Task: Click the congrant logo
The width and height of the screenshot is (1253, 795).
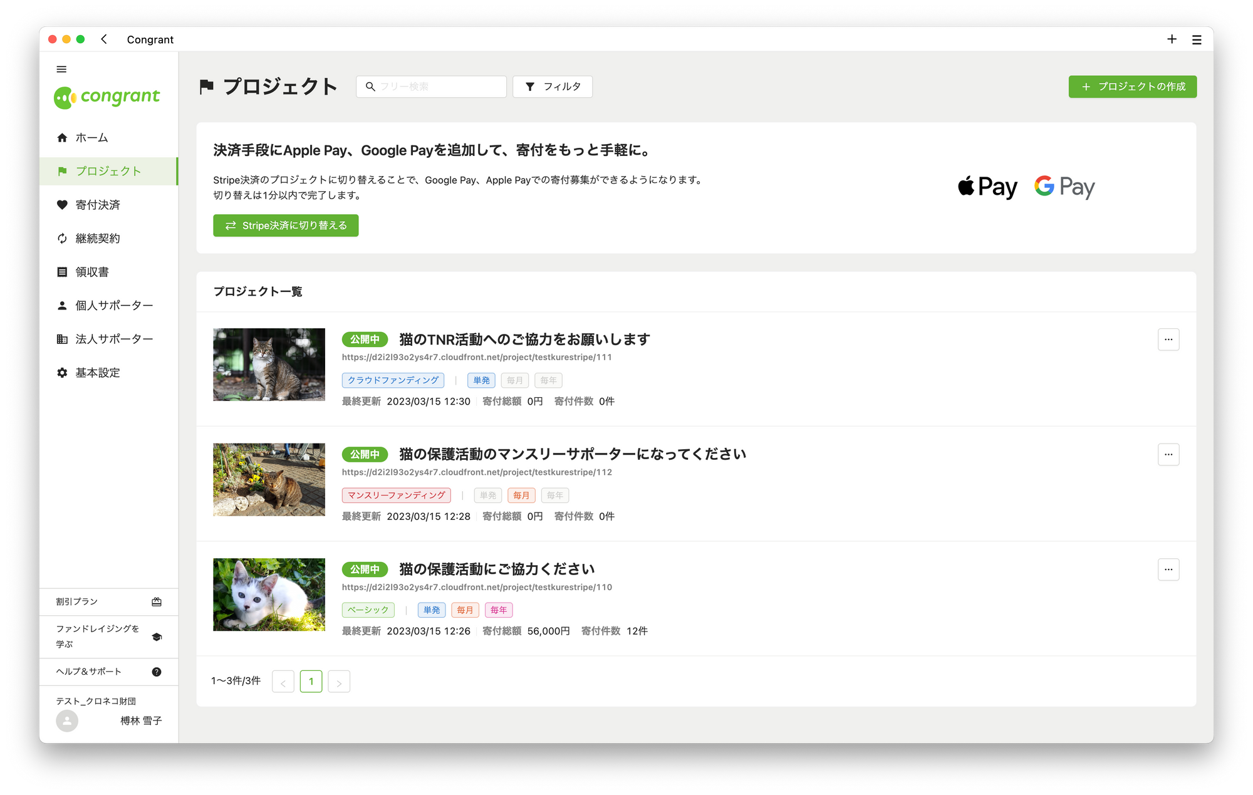Action: [107, 97]
